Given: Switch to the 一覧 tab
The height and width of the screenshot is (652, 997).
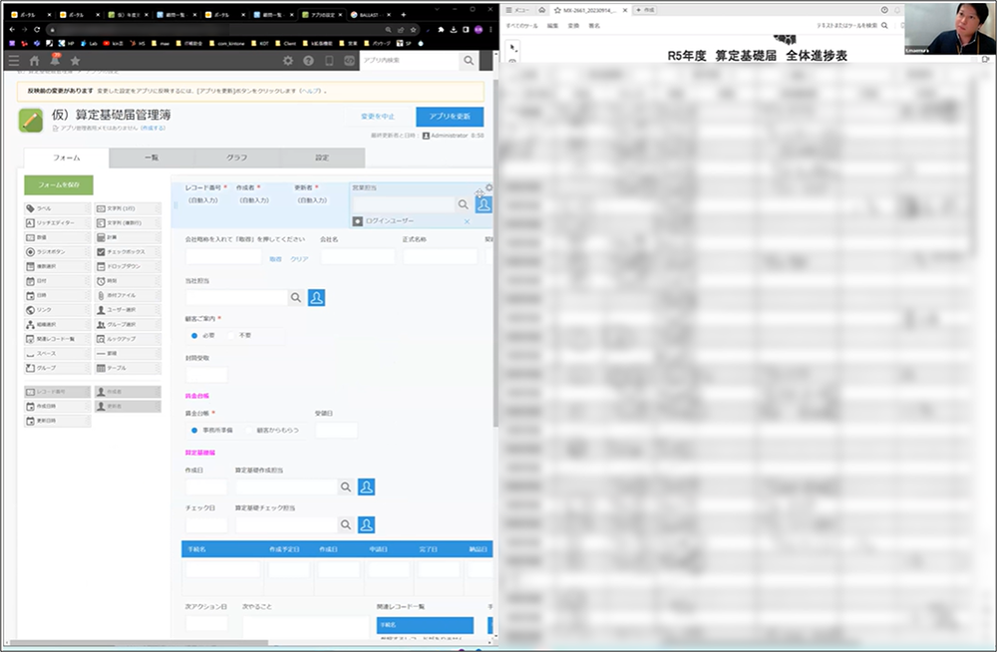Looking at the screenshot, I should pyautogui.click(x=152, y=158).
